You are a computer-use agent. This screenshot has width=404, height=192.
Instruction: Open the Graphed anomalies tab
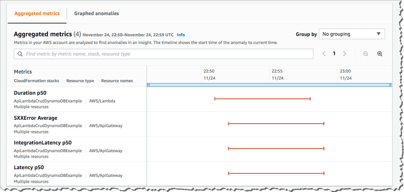click(96, 13)
